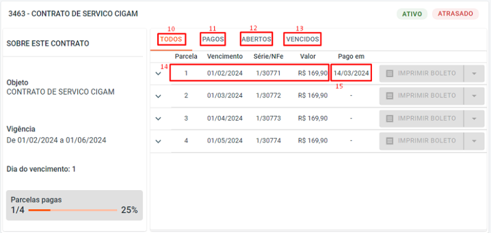The height and width of the screenshot is (233, 491).
Task: Click the NFe number 1/30773
Action: coord(268,118)
